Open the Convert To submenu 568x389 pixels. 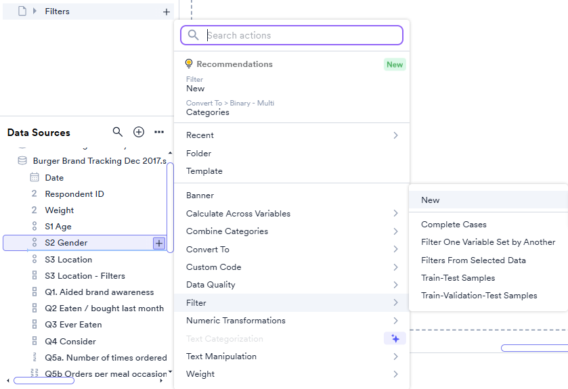(395, 249)
